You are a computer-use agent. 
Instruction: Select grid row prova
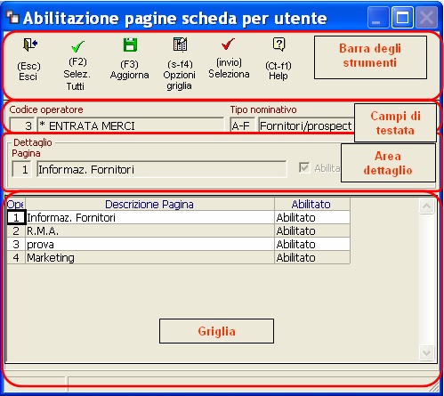(178, 244)
